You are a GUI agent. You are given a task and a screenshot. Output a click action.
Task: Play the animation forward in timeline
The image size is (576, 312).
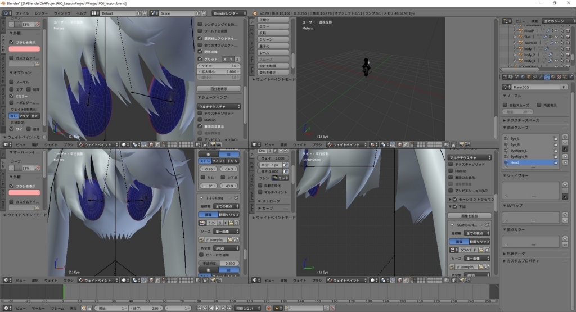tap(217, 308)
